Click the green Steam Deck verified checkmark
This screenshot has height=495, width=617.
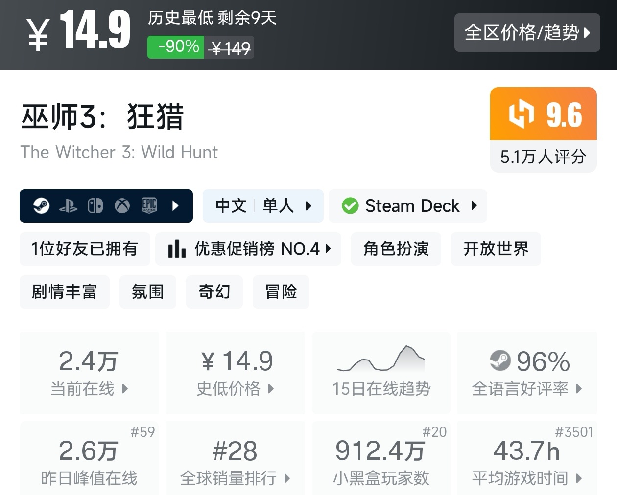350,206
